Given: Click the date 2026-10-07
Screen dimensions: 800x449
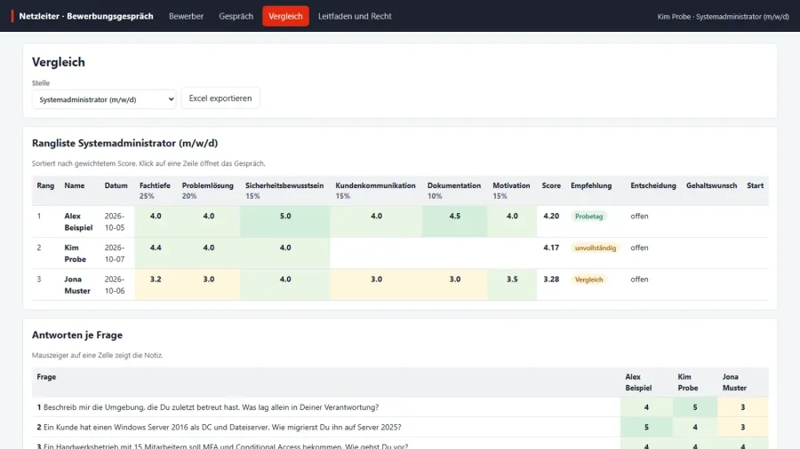Looking at the screenshot, I should 115,254.
